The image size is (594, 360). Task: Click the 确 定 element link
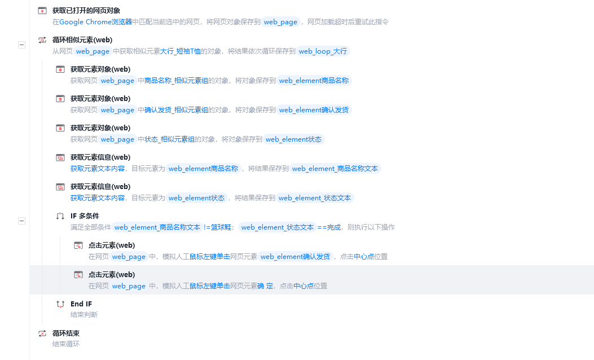(265, 286)
